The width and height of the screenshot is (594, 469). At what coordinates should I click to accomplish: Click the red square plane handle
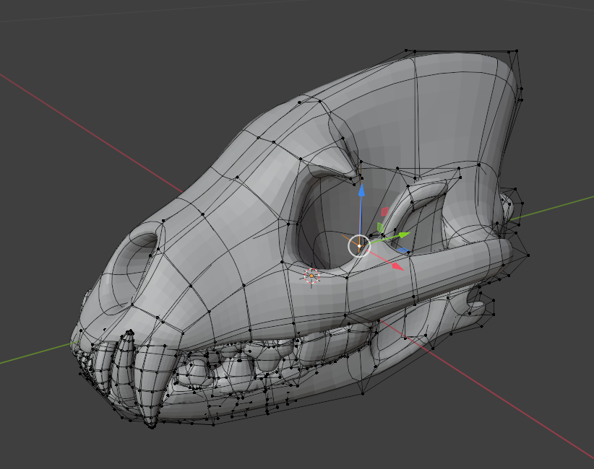pyautogui.click(x=385, y=211)
